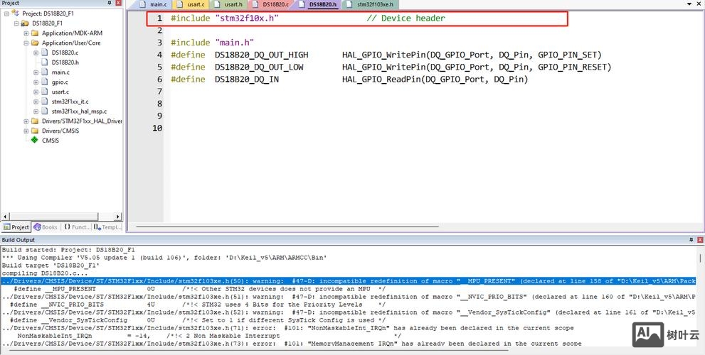Image resolution: width=705 pixels, height=355 pixels.
Task: Click the main.c file icon in tree
Action: click(x=45, y=72)
